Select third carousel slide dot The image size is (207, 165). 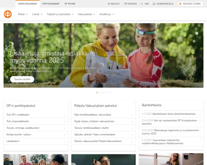tap(103, 92)
